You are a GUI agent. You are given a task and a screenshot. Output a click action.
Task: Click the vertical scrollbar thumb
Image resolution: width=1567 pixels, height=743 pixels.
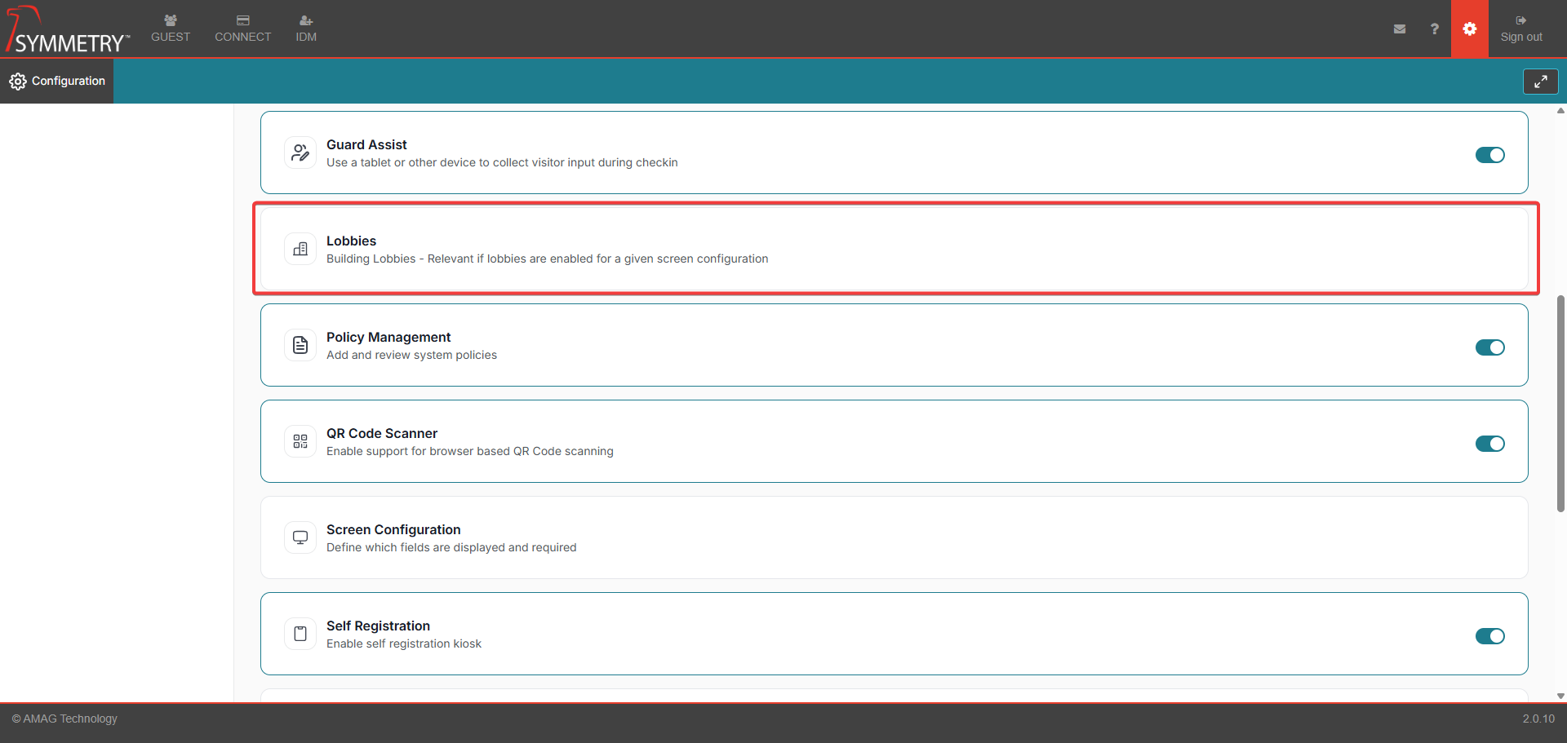point(1560,404)
